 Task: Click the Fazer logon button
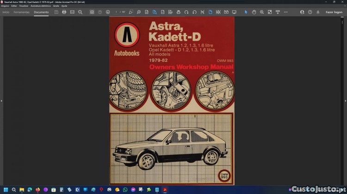coord(334,12)
